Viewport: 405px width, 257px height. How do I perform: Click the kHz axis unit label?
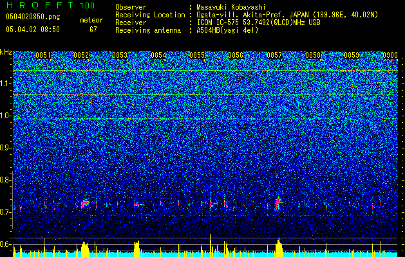6,52
